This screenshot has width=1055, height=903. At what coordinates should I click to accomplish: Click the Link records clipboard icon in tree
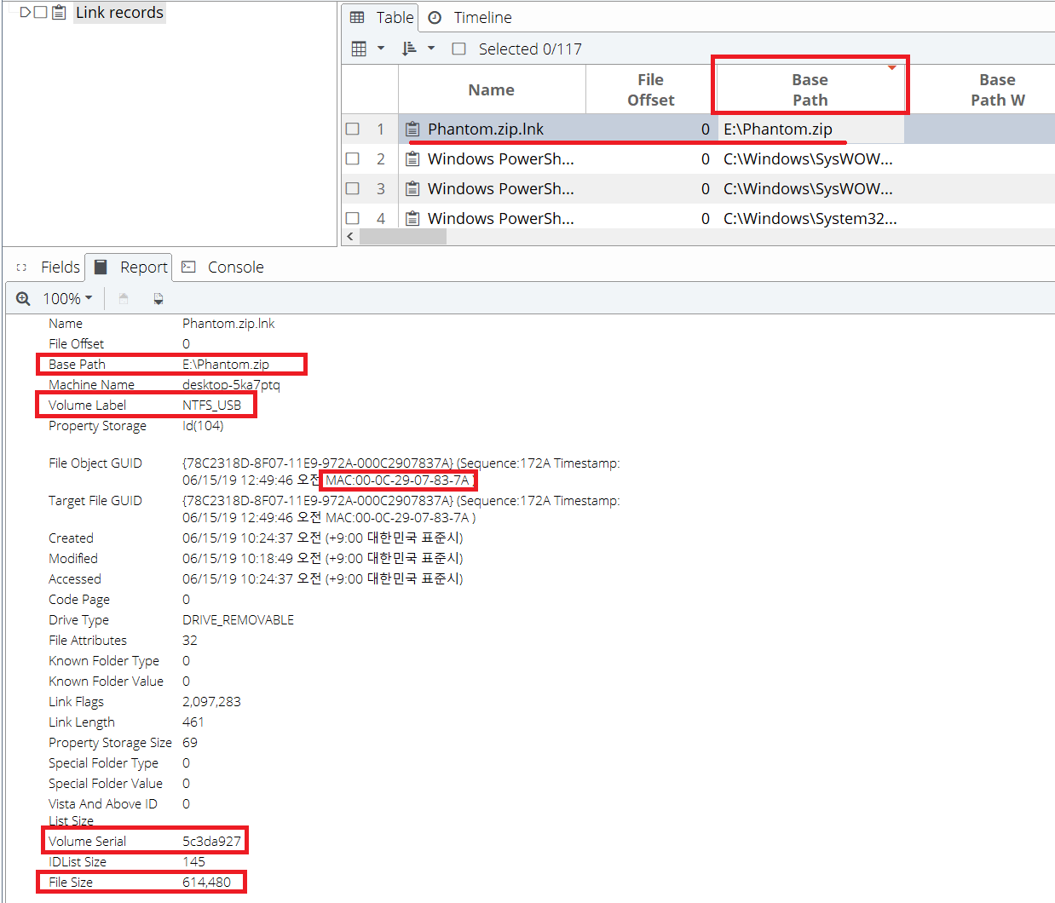point(59,13)
